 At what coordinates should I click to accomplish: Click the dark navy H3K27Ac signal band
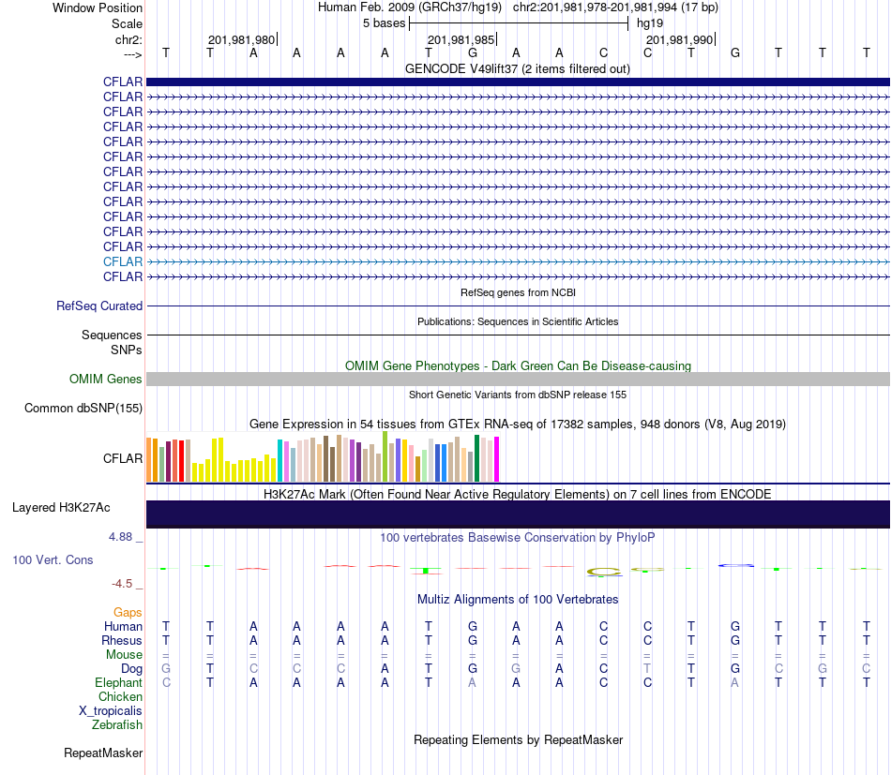point(518,514)
